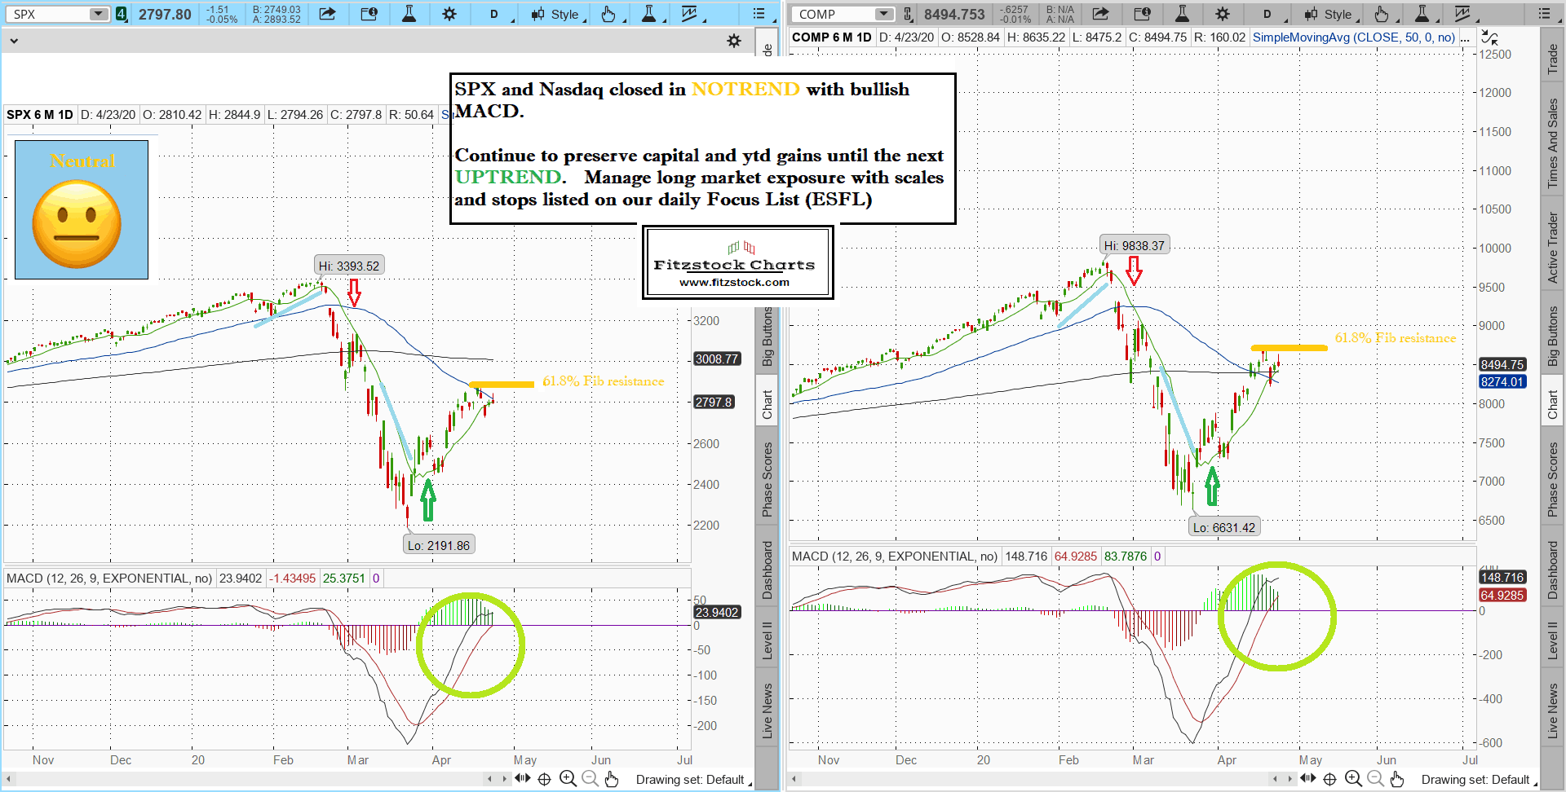The height and width of the screenshot is (792, 1566).
Task: Expand the chevron on the gray SPX bar
Action: point(14,41)
